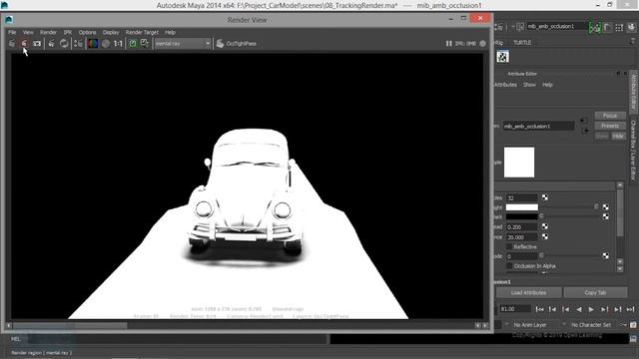Screen dimensions: 639x359
Task: Open Render menu in Render View
Action: (x=48, y=32)
